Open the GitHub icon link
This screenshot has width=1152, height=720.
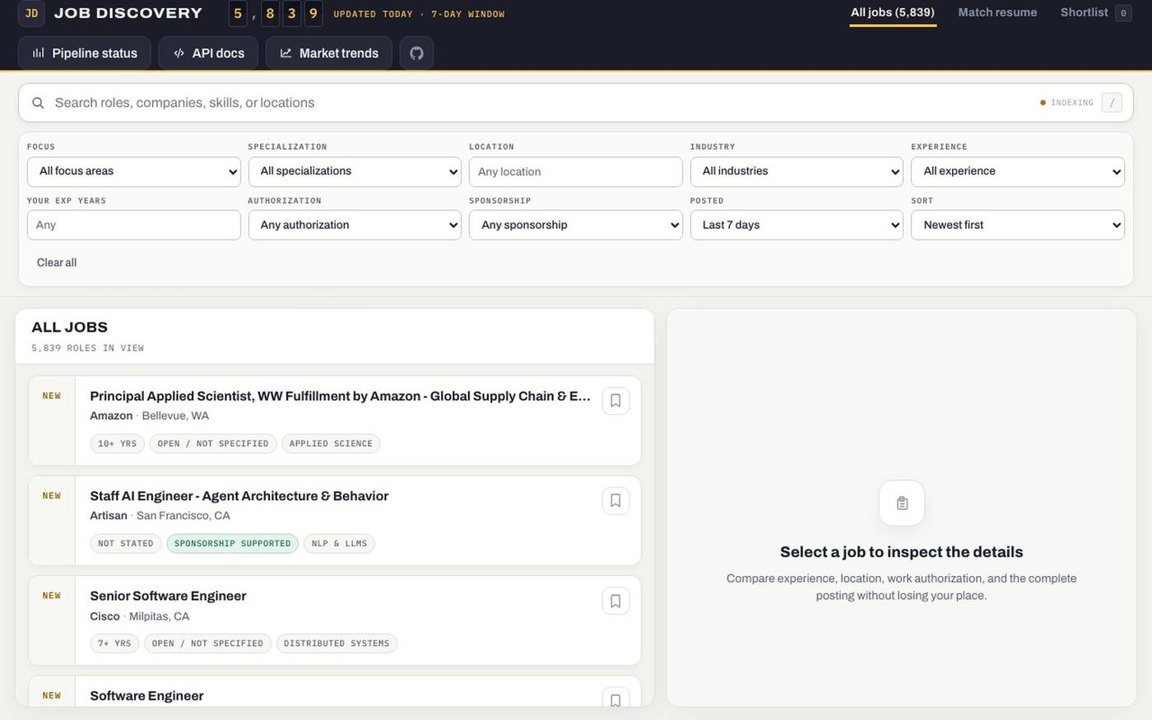click(416, 53)
